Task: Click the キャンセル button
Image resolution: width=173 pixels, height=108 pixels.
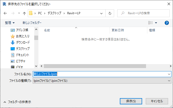Action: (x=157, y=101)
